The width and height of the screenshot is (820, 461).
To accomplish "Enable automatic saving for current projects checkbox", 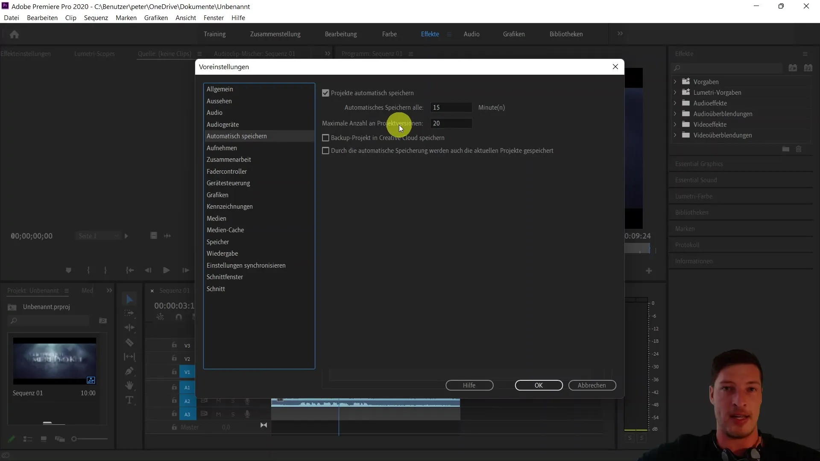I will pyautogui.click(x=325, y=150).
